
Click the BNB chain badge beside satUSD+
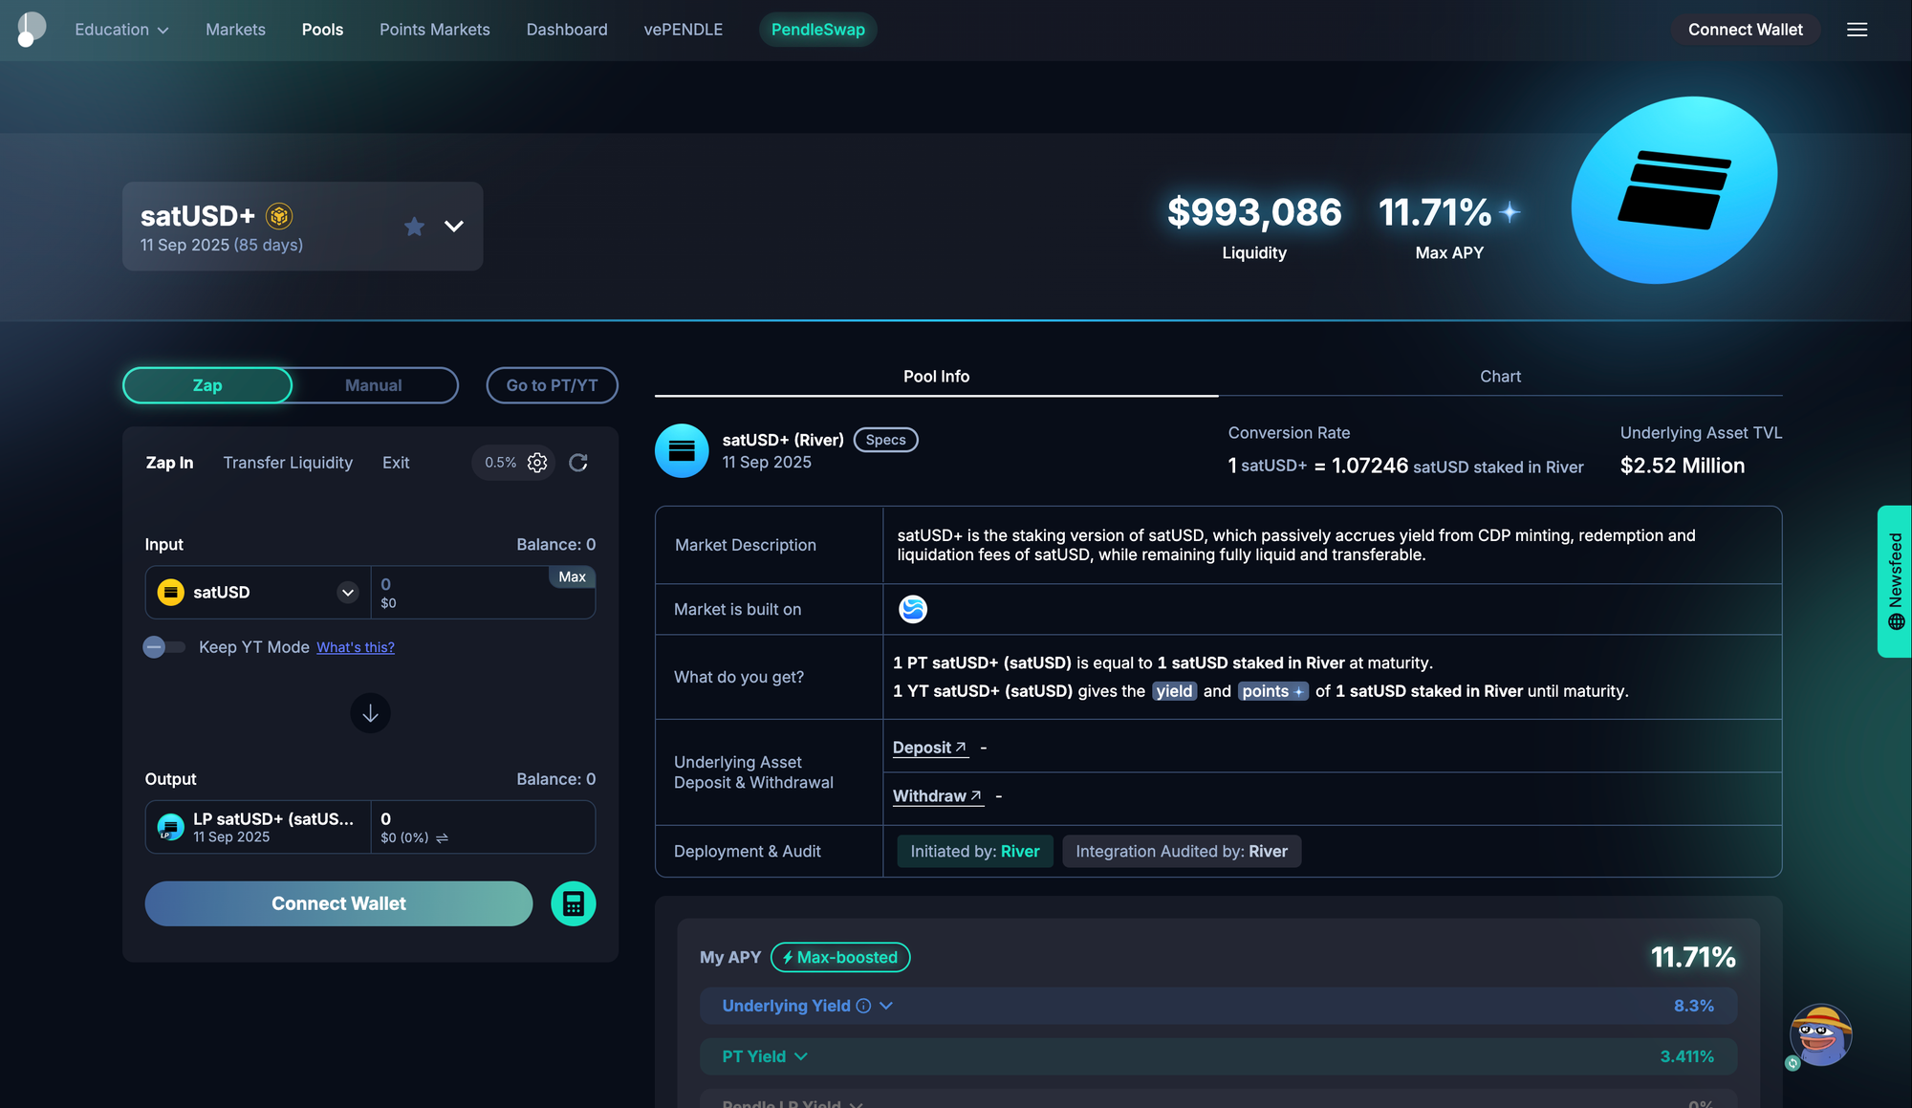279,216
